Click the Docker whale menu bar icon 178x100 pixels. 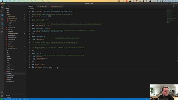pos(140,1)
